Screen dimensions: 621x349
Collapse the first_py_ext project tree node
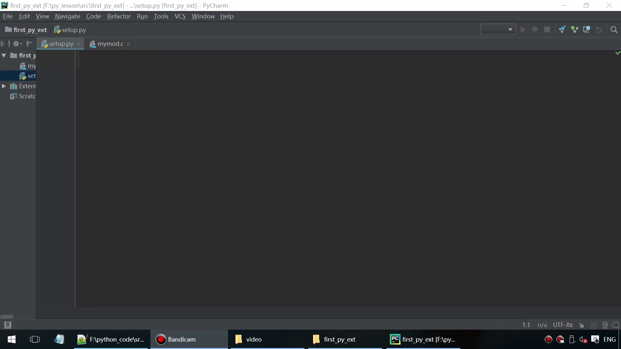click(x=4, y=56)
